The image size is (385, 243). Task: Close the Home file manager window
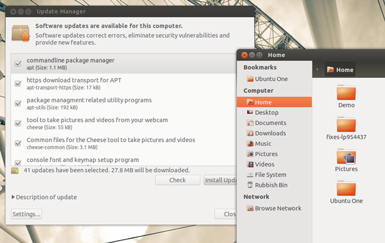point(244,55)
